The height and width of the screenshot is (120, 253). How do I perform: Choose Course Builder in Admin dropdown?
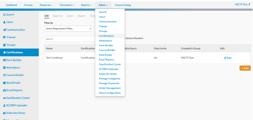point(107,50)
